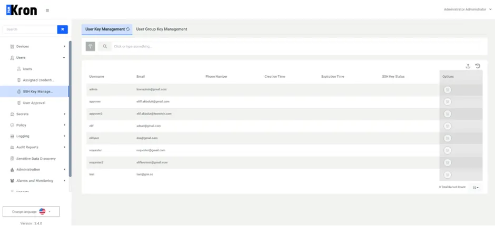Viewport: 495px width, 226px height.
Task: Open options icon for admin row
Action: coord(447,90)
